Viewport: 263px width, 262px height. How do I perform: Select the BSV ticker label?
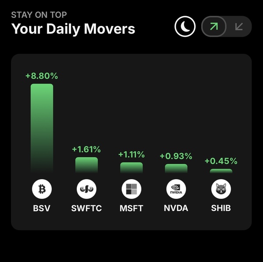click(x=42, y=208)
